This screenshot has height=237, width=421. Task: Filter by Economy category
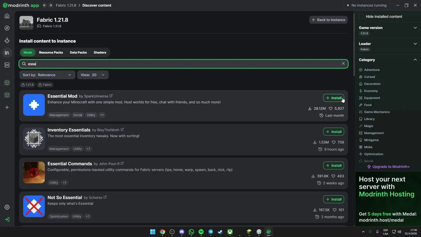(x=368, y=91)
